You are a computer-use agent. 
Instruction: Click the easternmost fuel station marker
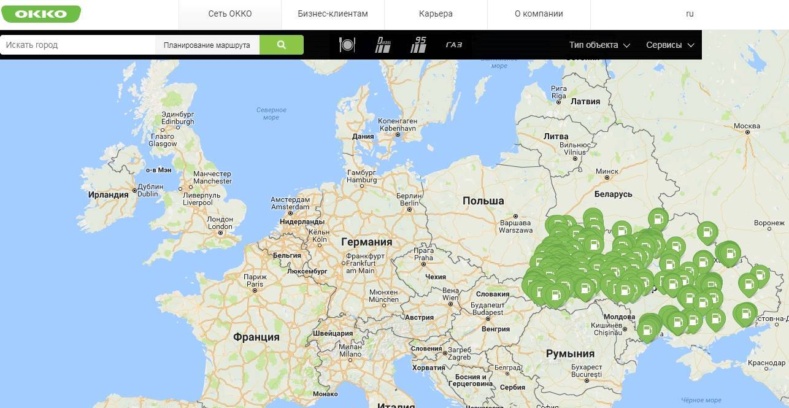(760, 275)
